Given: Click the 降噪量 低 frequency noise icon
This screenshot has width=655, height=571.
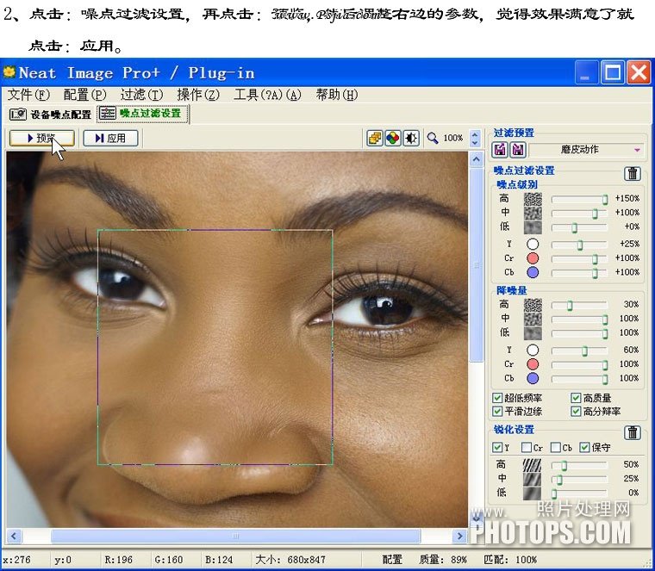Looking at the screenshot, I should (x=533, y=333).
